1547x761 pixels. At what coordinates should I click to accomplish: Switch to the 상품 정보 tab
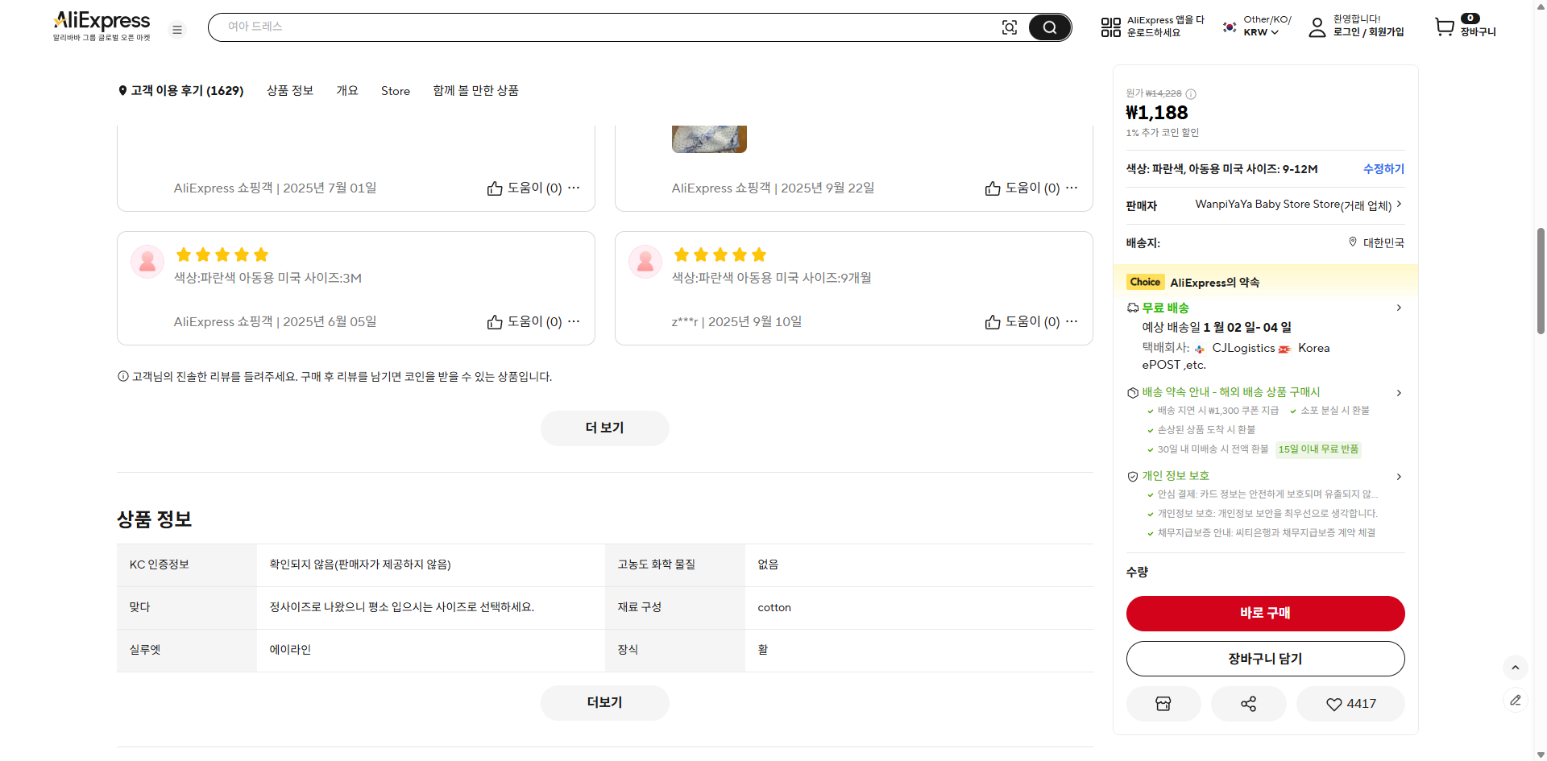(289, 90)
